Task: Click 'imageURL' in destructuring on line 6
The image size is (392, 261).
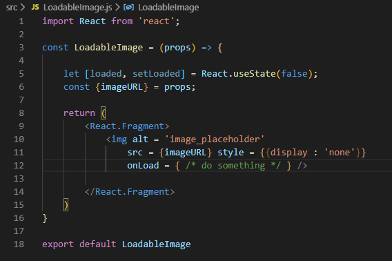Action: (x=121, y=87)
